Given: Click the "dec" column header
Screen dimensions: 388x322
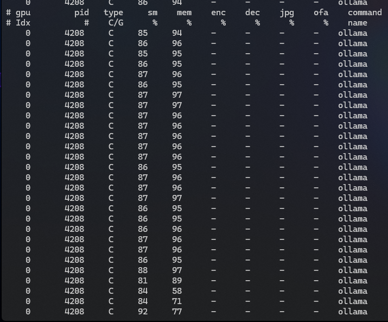Looking at the screenshot, I should pyautogui.click(x=252, y=12).
